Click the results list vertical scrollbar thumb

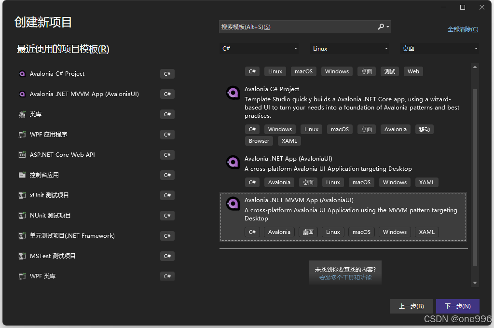tap(475, 178)
